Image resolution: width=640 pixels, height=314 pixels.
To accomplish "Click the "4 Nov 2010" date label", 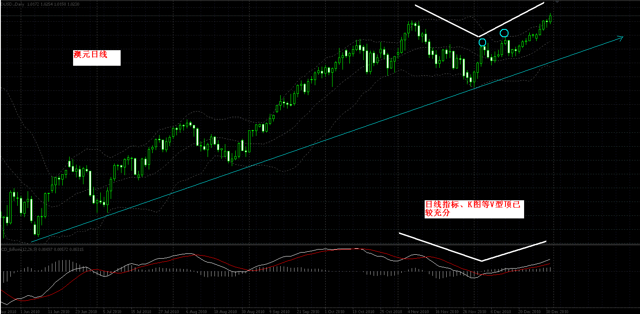I will pyautogui.click(x=419, y=311).
